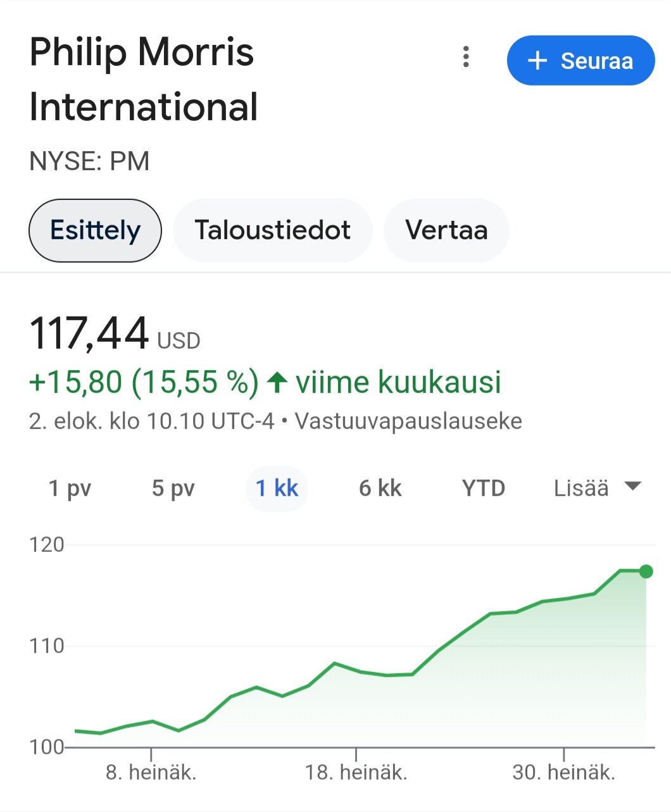Open the Vastuuvapauslauseke disclaimer link
671x812 pixels.
[x=408, y=422]
